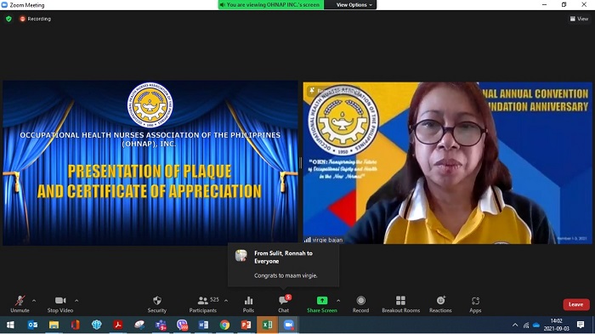
Task: Expand arrow next to Participants
Action: point(226,301)
